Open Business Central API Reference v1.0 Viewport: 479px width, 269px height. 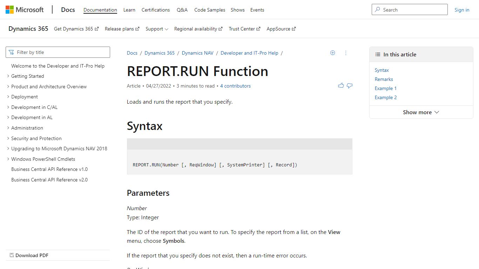(x=49, y=169)
